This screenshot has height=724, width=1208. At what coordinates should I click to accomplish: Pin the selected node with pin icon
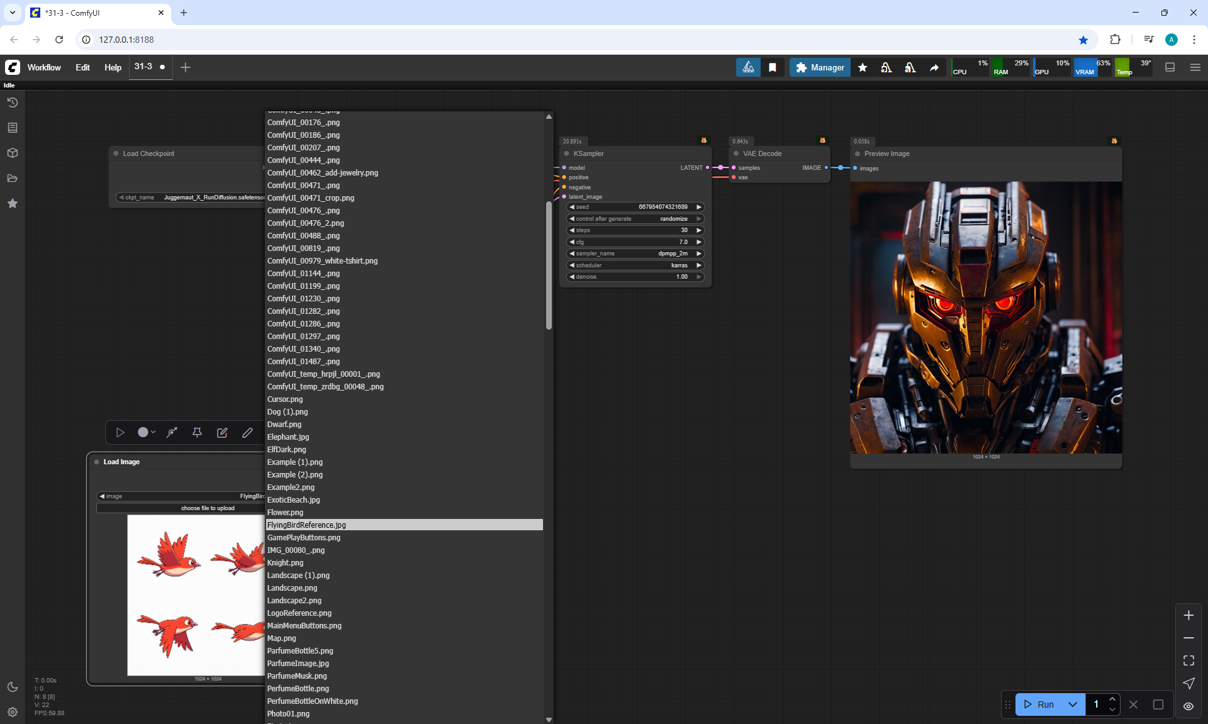point(197,432)
